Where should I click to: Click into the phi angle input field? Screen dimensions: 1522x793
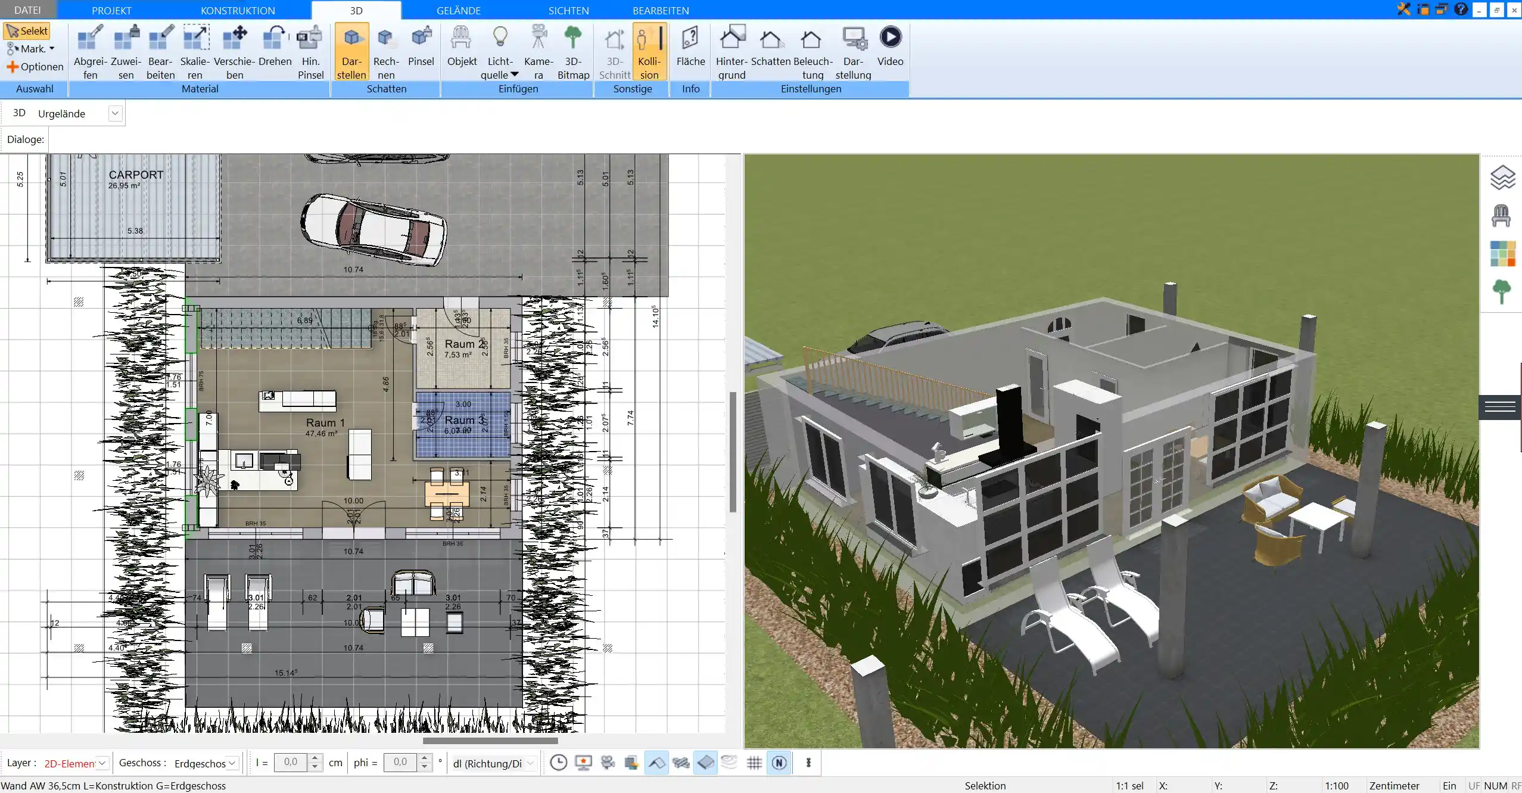pos(400,762)
